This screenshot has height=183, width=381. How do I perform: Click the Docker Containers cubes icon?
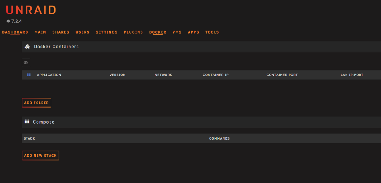27,47
